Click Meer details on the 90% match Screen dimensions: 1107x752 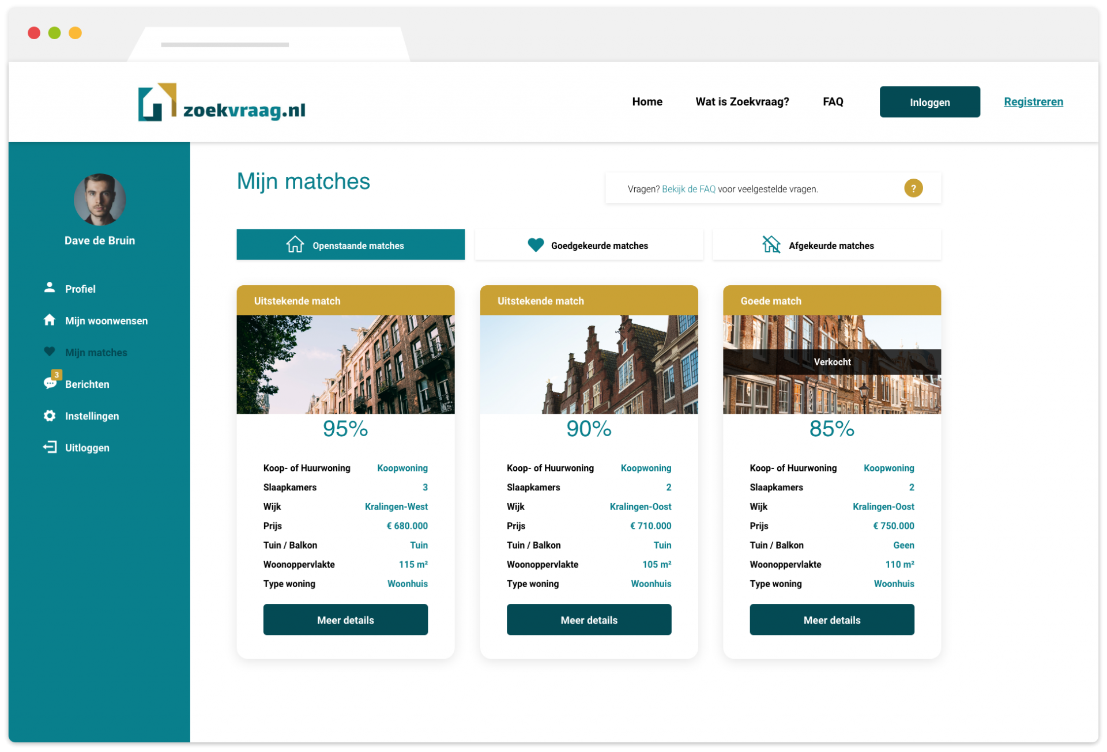tap(589, 619)
